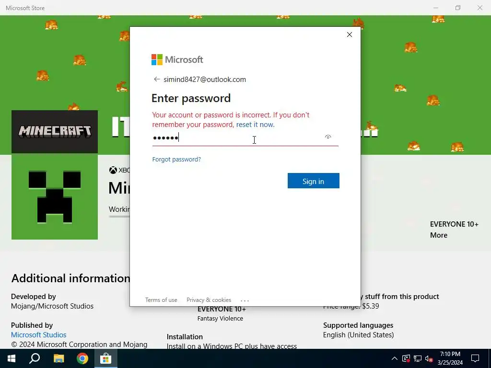
Task: Click the 'Published by' label
Action: tap(32, 325)
